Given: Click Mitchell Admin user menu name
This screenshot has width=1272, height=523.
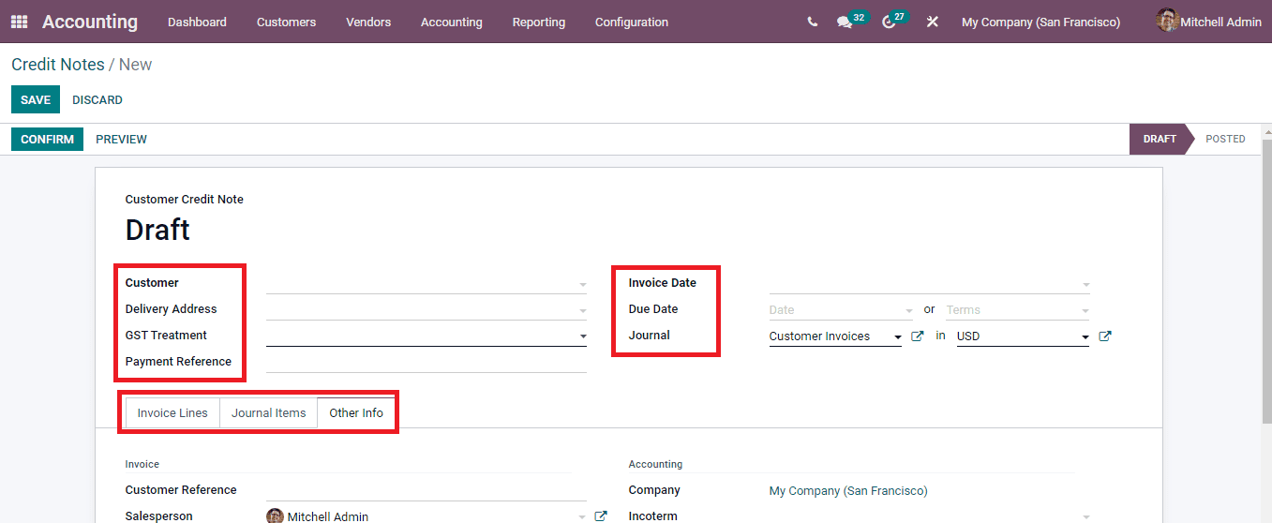Looking at the screenshot, I should point(1220,22).
